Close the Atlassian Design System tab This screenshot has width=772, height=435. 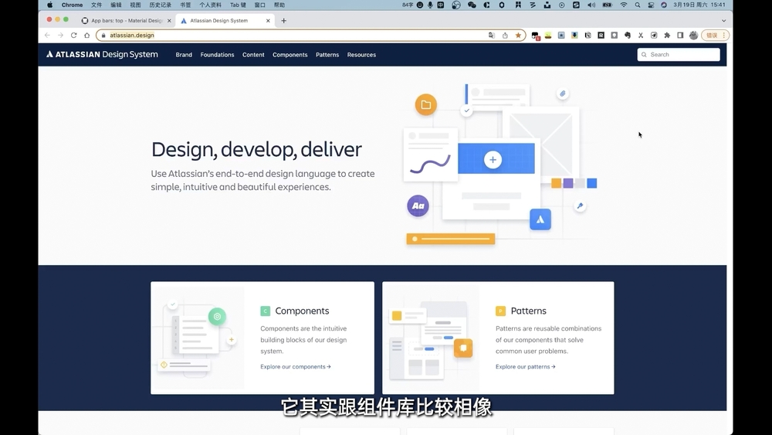(268, 21)
